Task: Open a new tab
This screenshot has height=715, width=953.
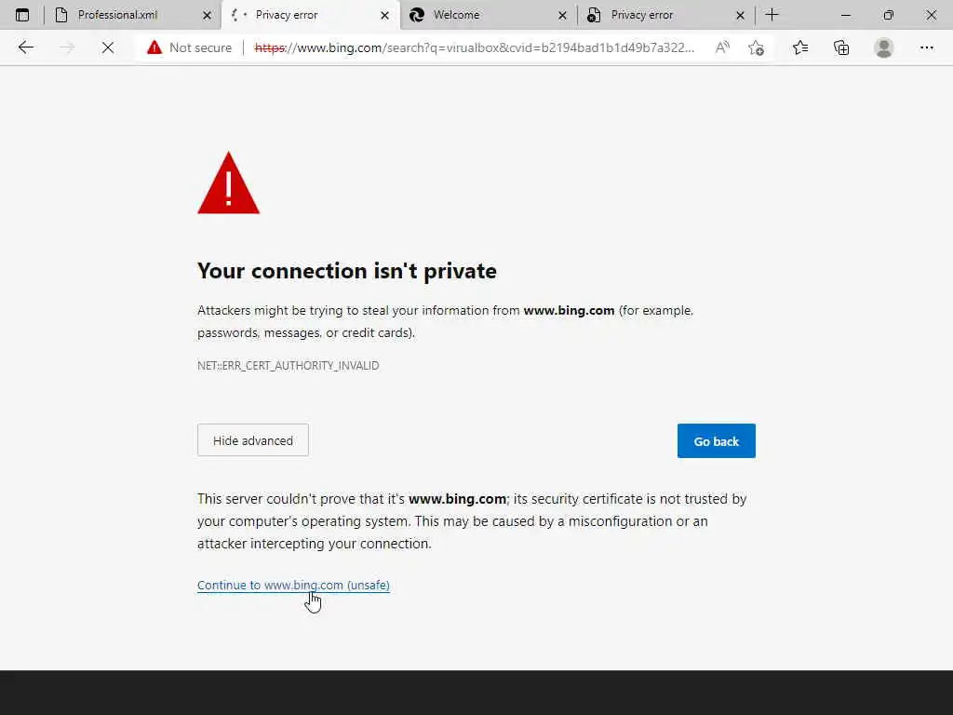Action: coord(772,15)
